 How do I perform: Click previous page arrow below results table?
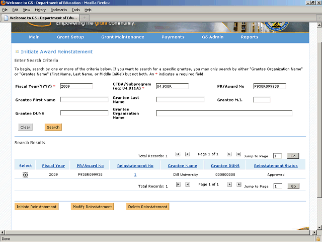tap(187, 185)
